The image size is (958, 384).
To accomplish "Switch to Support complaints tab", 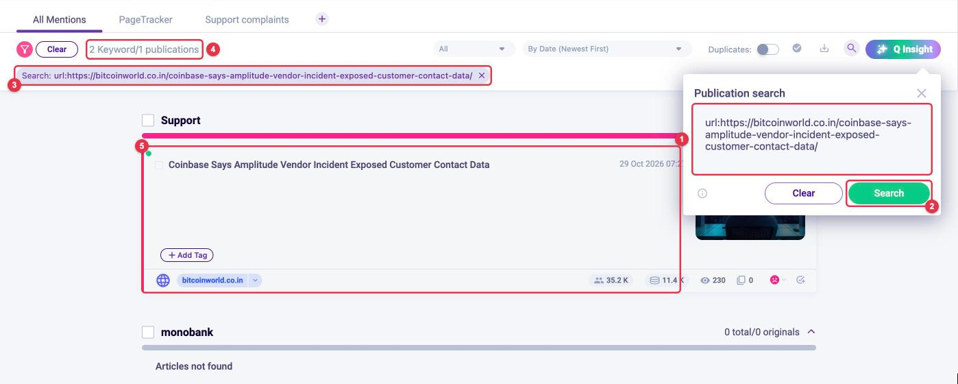I will click(x=247, y=19).
